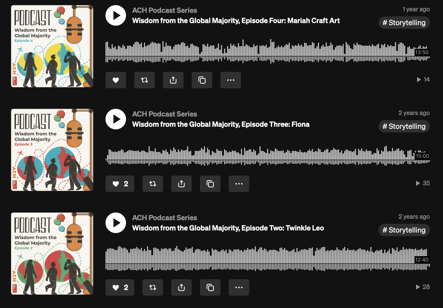Viewport: 443px width, 308px height.
Task: Play Episode Three: Fiona track
Action: 116,119
